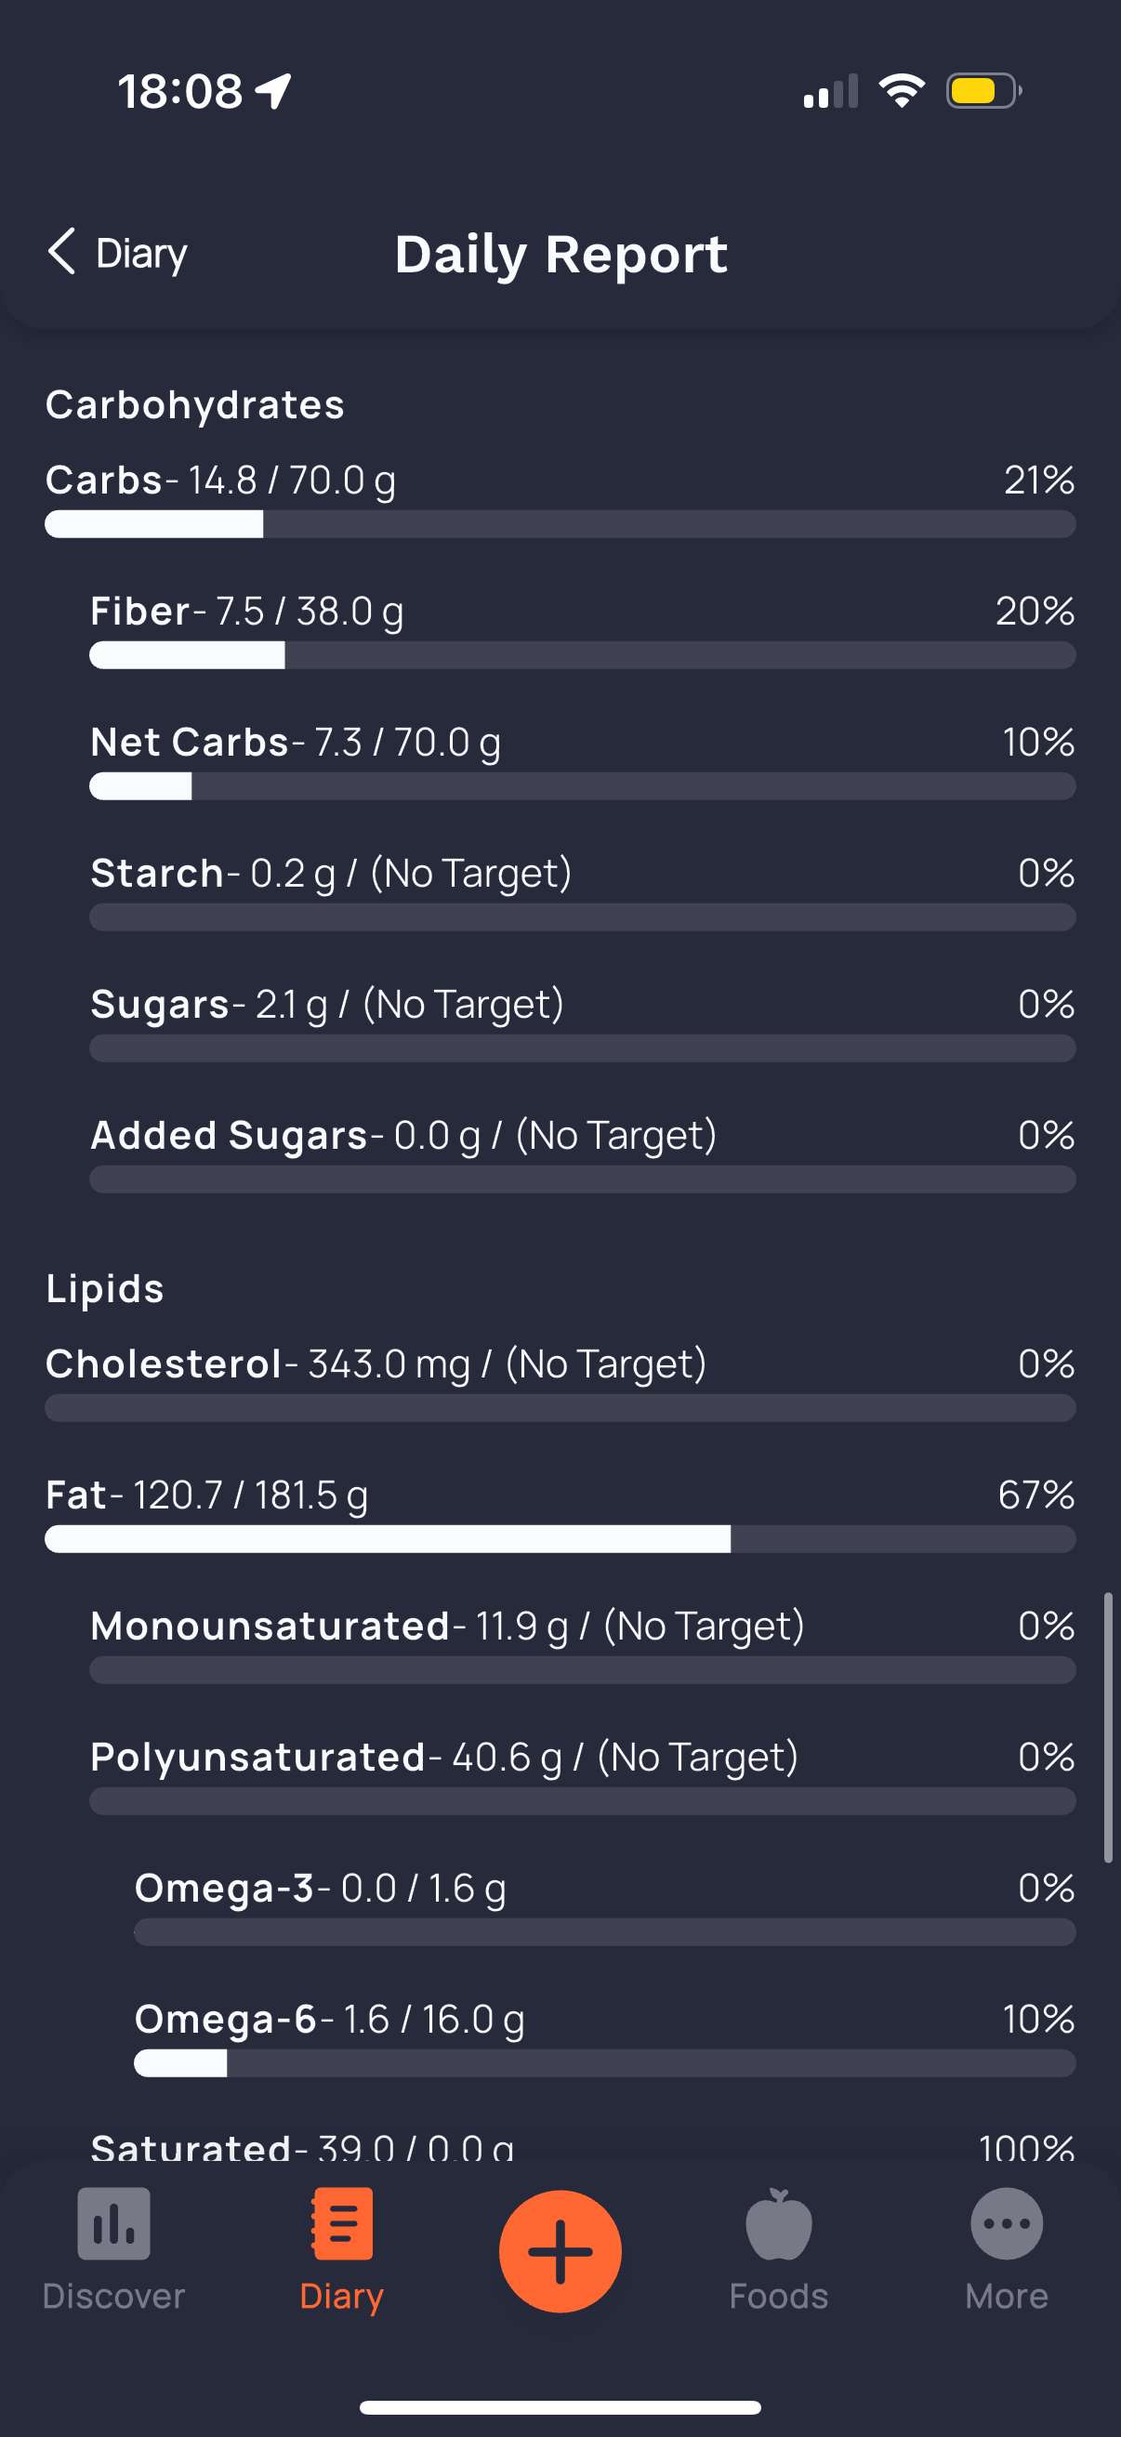Open the Carbs 14.8 / 70.0 g row
The height and width of the screenshot is (2437, 1121).
[x=560, y=498]
